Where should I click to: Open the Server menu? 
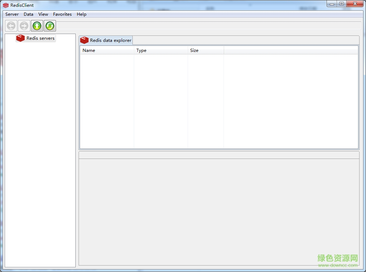[12, 14]
